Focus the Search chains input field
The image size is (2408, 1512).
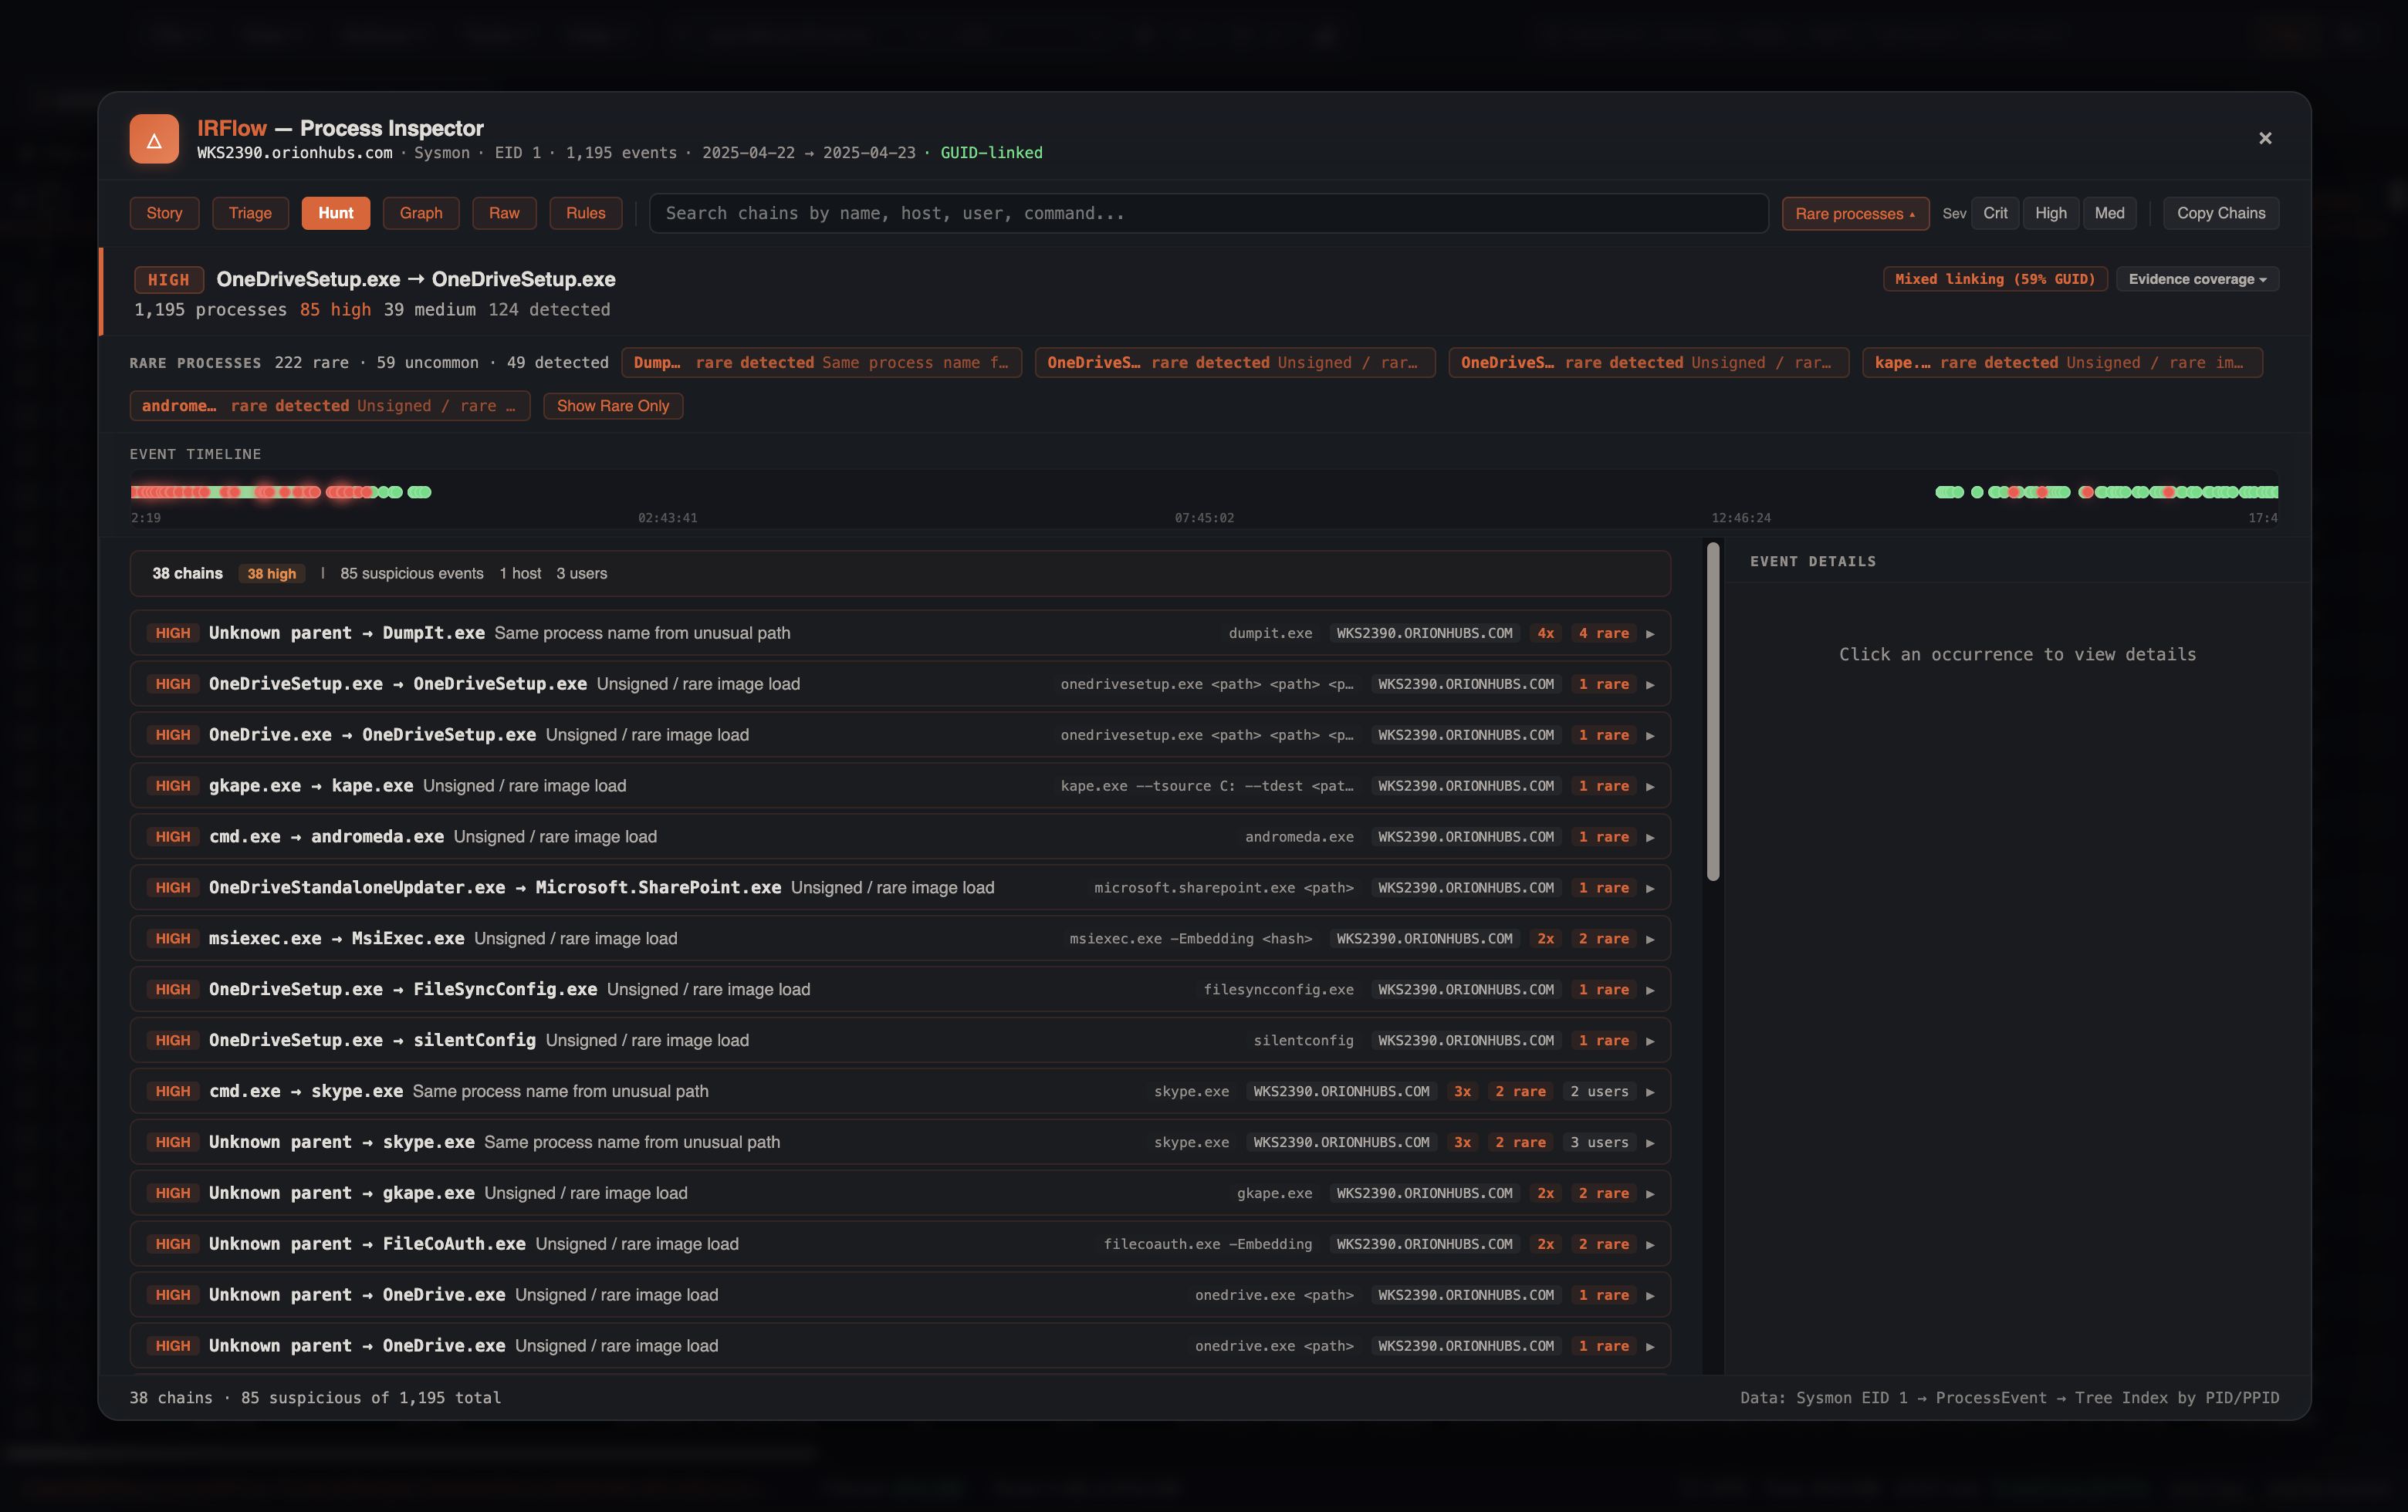1208,213
